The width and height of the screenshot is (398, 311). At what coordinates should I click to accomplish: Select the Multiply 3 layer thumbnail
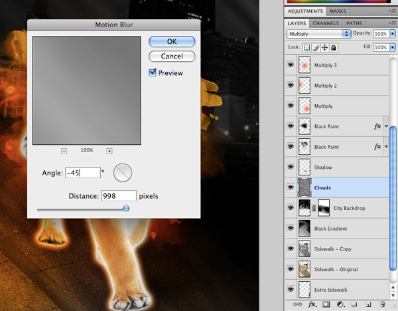tap(304, 65)
